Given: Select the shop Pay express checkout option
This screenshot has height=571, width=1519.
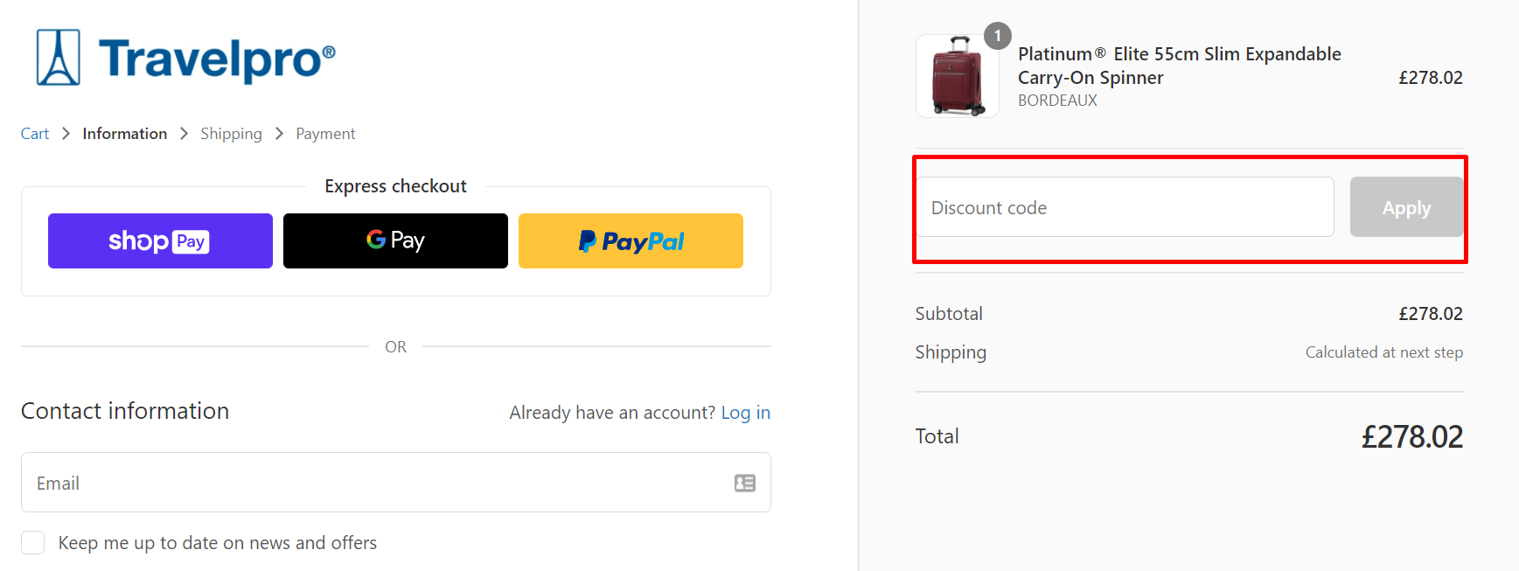Looking at the screenshot, I should (x=159, y=240).
